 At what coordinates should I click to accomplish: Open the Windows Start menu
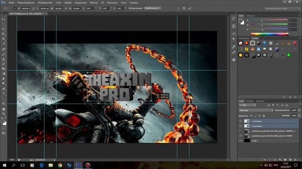4,165
